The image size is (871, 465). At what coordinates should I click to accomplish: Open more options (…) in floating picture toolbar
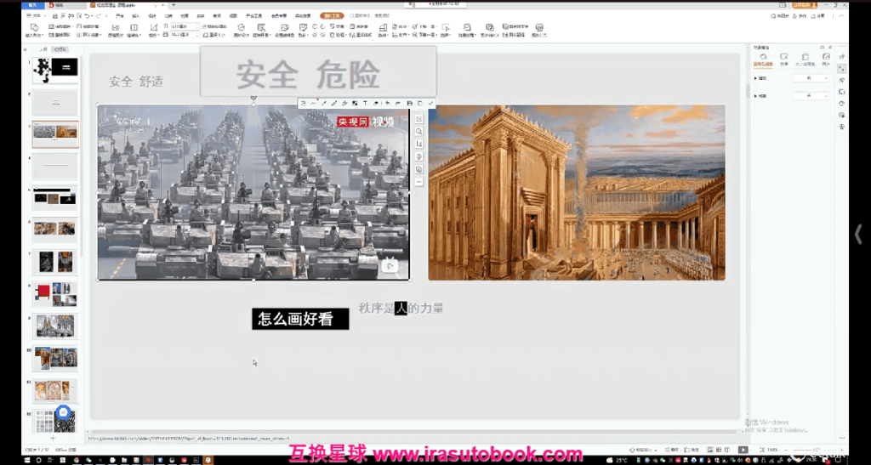[418, 182]
